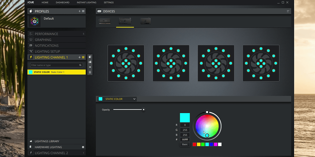Click the Lightings Library folder icon
This screenshot has width=315, height=157.
pyautogui.click(x=31, y=141)
